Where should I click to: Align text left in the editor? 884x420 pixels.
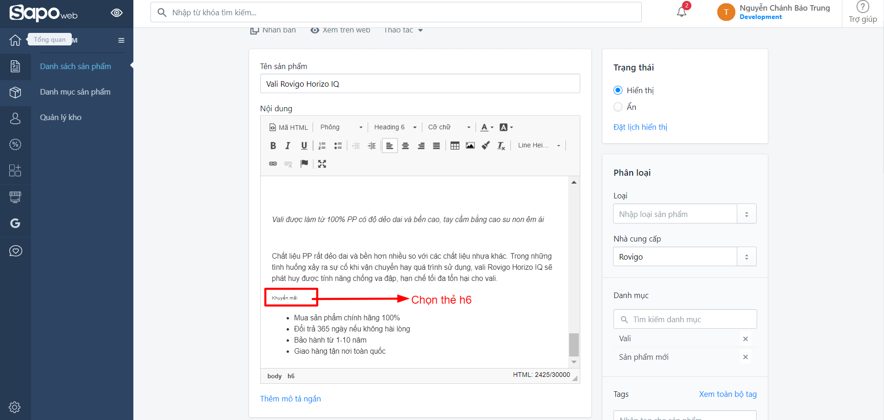click(x=390, y=146)
